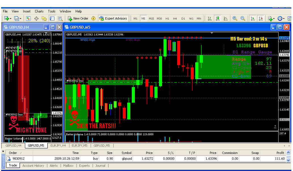Toggle the Terminal panel icon
This screenshot has height=171, width=293.
coord(52,18)
